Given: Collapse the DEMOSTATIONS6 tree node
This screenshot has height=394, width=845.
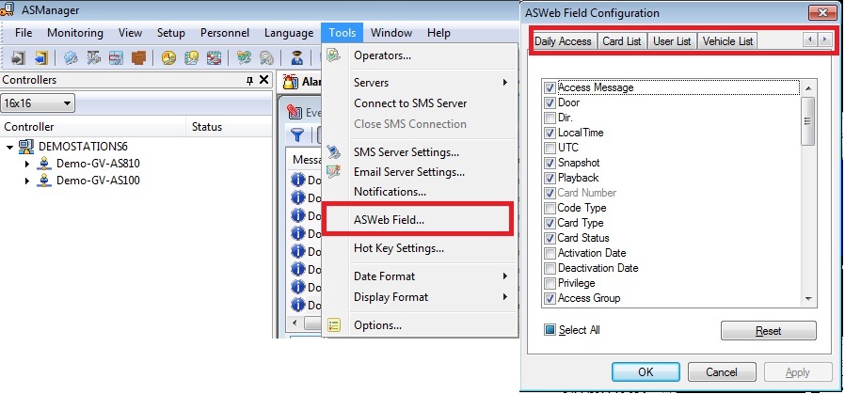Looking at the screenshot, I should coord(10,147).
